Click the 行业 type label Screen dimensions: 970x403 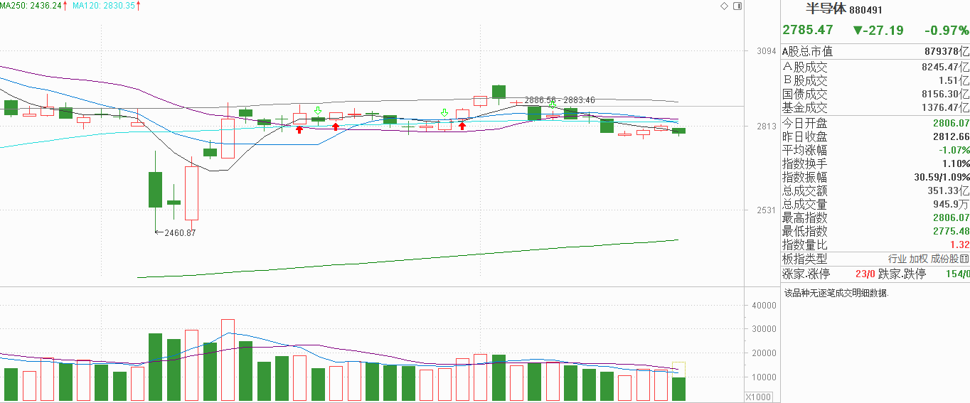(897, 259)
